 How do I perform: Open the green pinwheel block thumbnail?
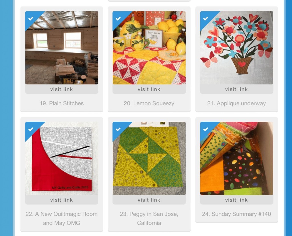pyautogui.click(x=149, y=158)
